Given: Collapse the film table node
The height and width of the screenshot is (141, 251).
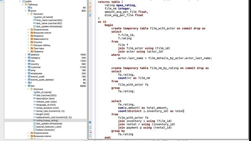Looking at the screenshot, I should pos(25,86).
